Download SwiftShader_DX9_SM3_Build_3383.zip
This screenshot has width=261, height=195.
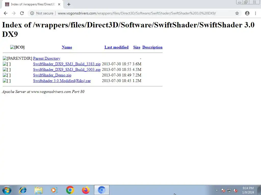tap(67, 64)
